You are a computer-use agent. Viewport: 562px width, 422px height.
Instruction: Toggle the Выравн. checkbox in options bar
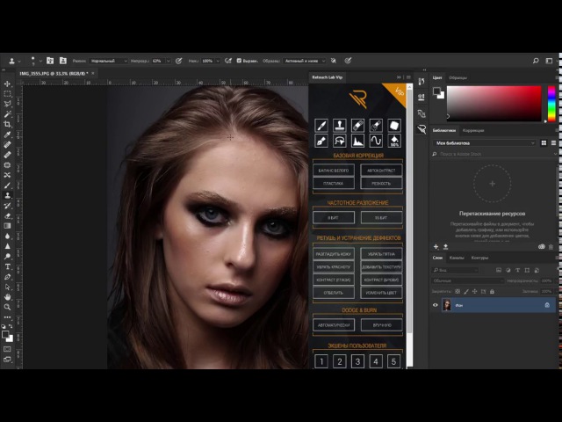click(x=240, y=61)
